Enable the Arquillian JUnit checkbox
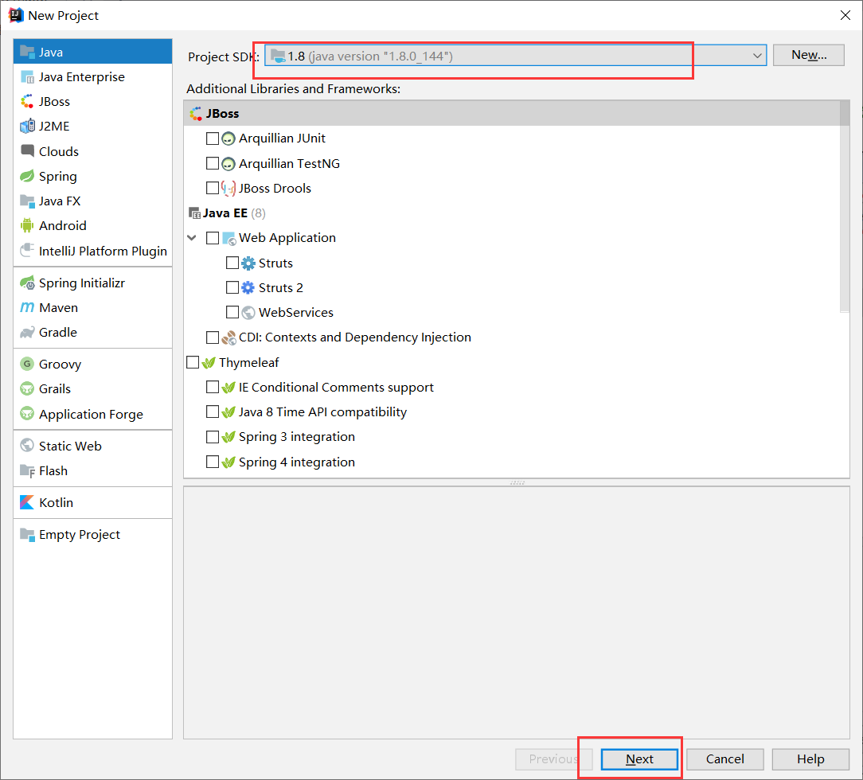 [213, 138]
